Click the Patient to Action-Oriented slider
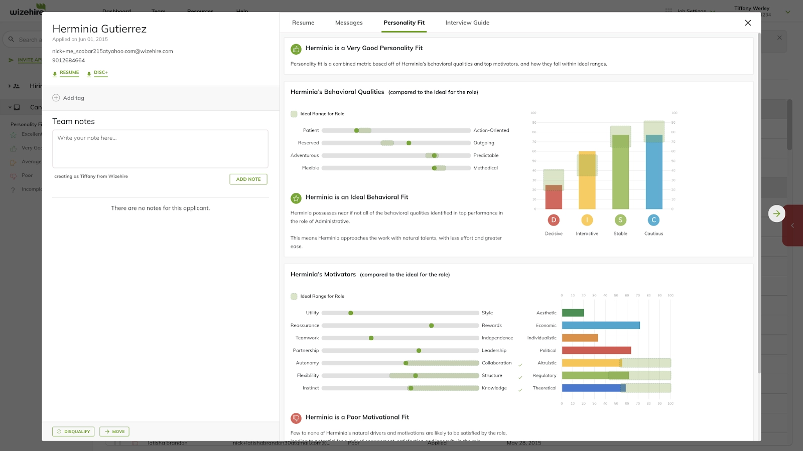 (396, 130)
